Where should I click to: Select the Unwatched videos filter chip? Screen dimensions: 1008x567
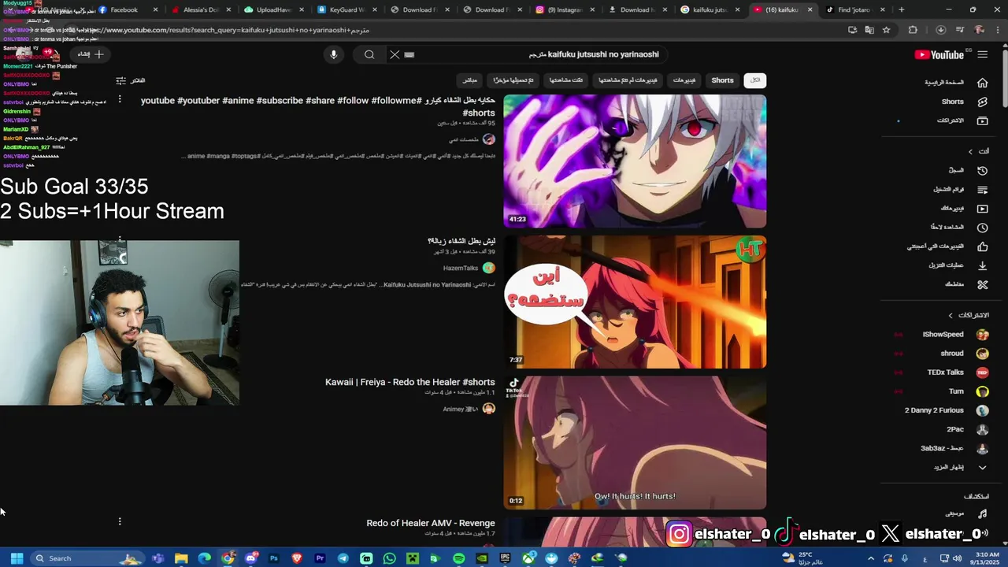(x=628, y=80)
